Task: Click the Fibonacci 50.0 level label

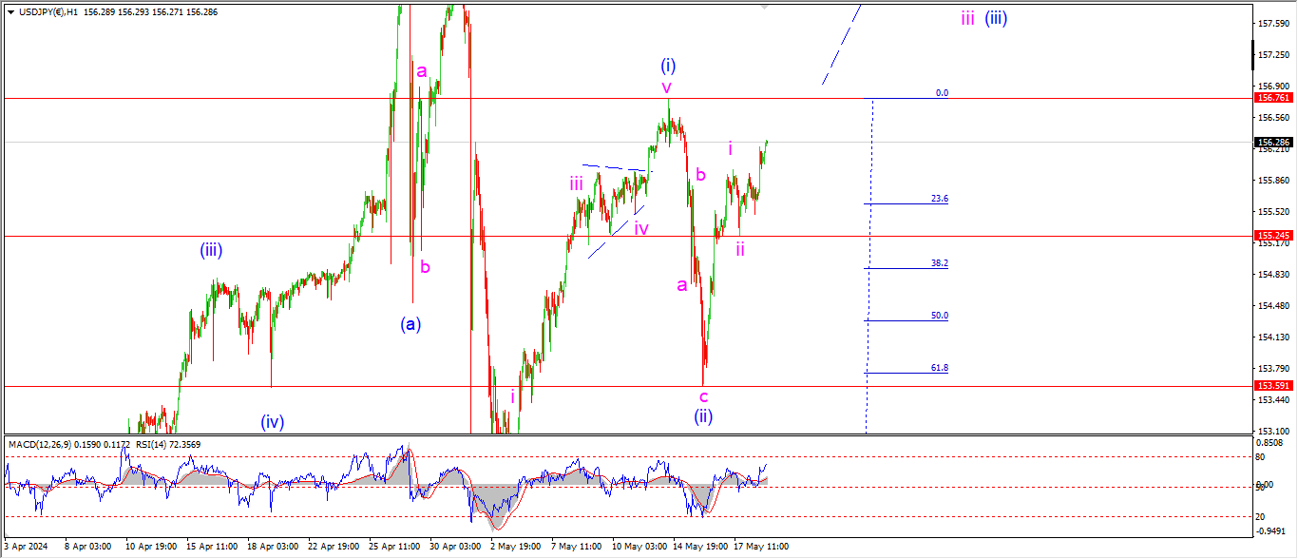Action: (939, 316)
